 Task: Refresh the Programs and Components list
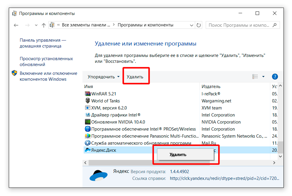pos(199,25)
